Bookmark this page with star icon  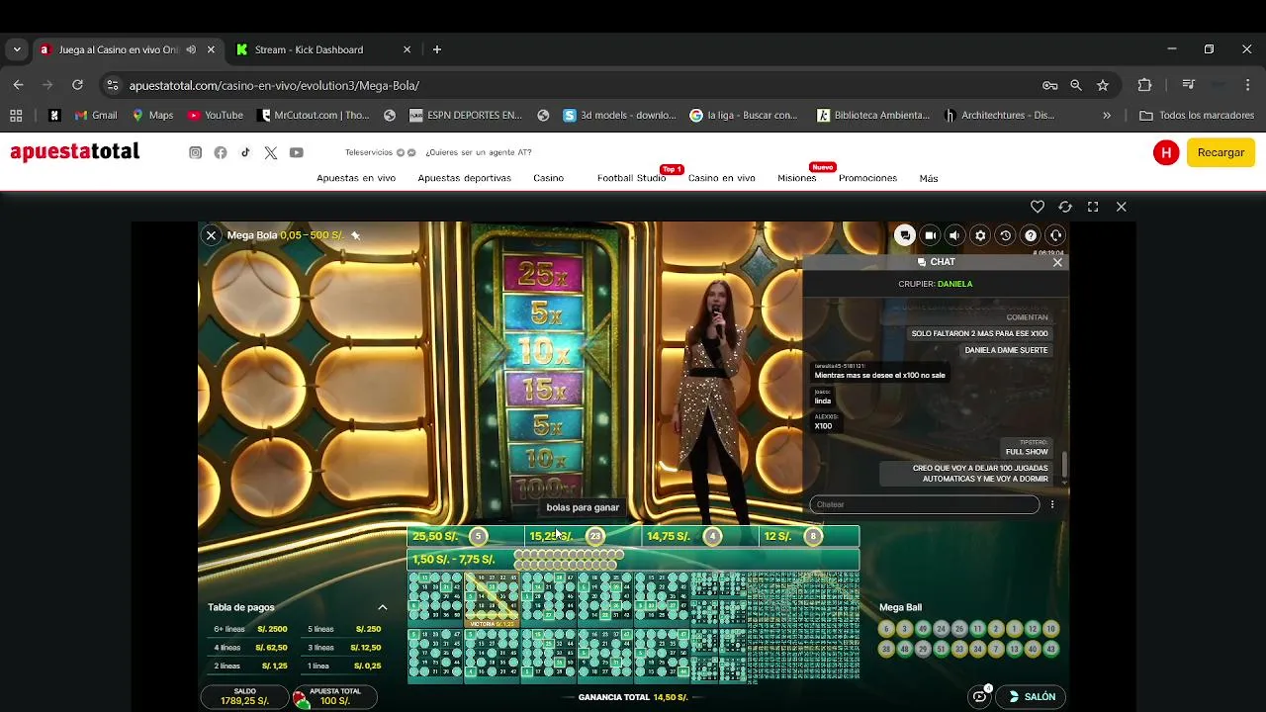[x=1103, y=85]
